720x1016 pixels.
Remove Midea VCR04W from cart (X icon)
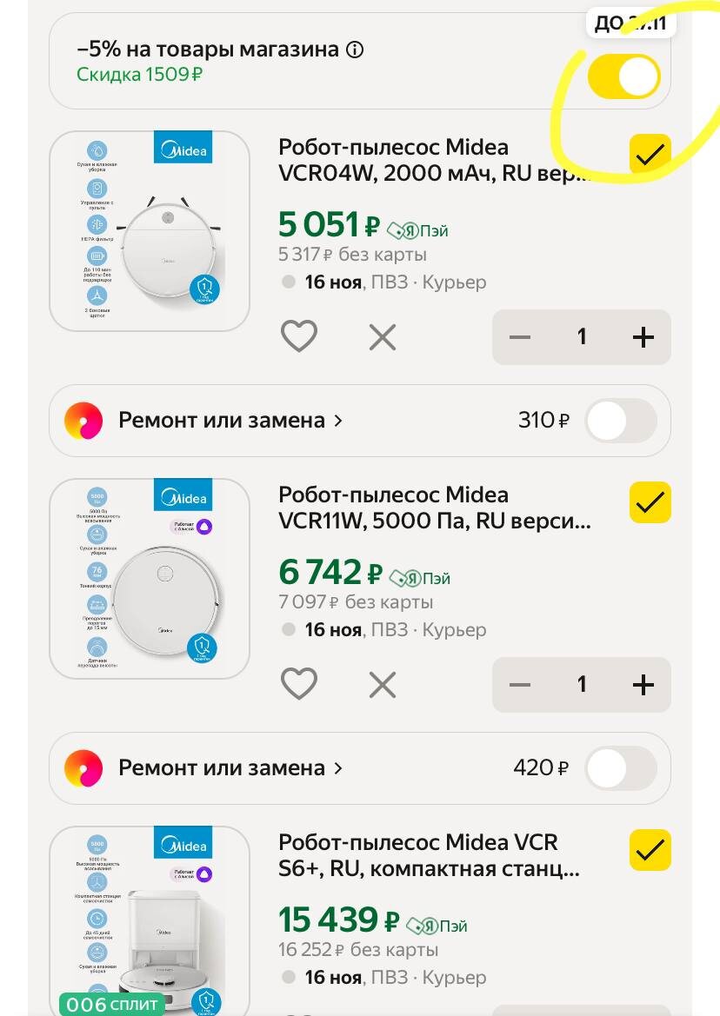pyautogui.click(x=383, y=336)
